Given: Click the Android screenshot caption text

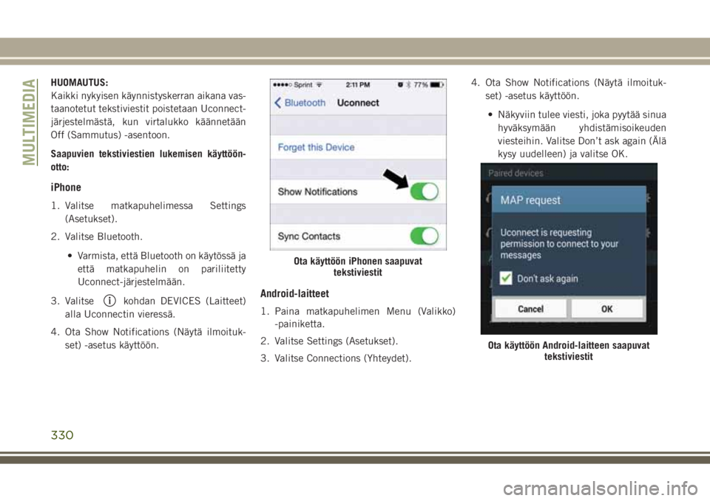Looking at the screenshot, I should (x=568, y=351).
